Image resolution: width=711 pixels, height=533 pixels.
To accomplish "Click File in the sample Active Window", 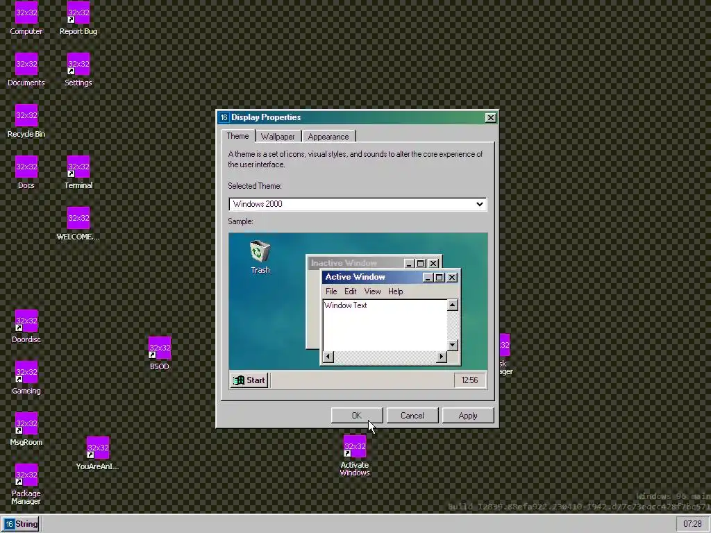I will click(x=331, y=291).
